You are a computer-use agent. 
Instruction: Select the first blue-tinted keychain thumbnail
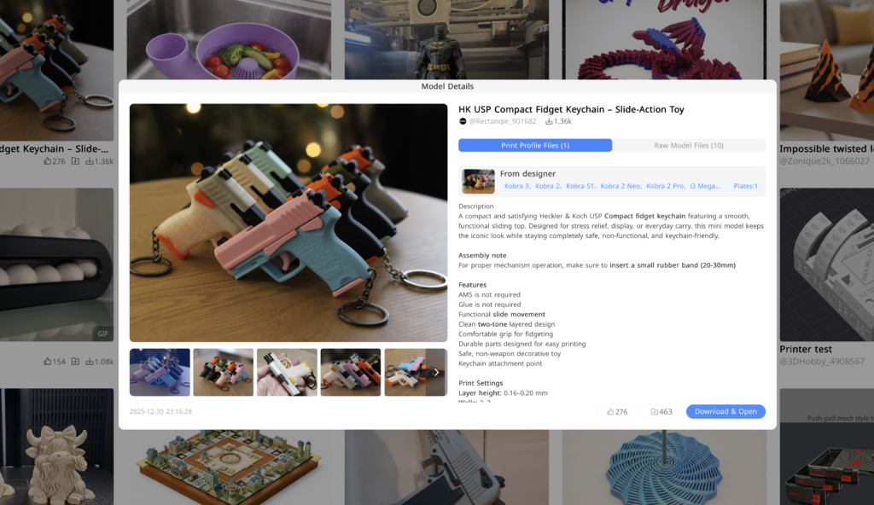(x=160, y=372)
